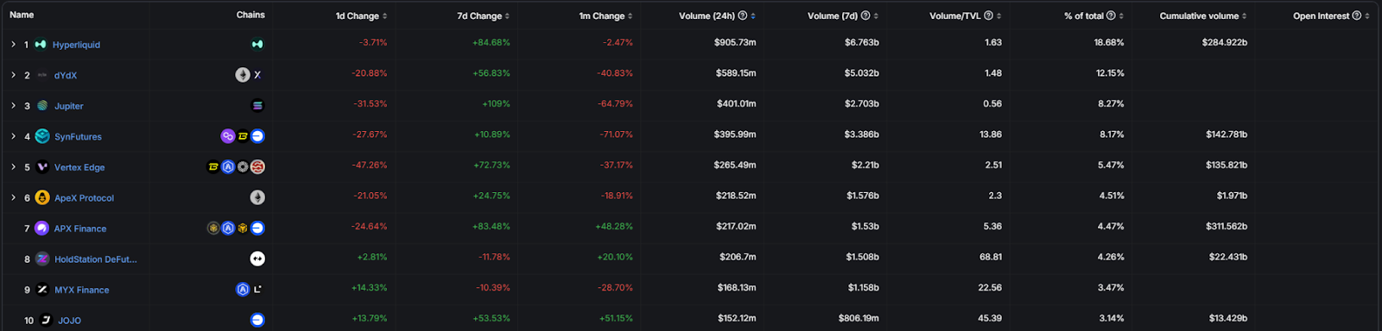Screen dimensions: 1382x331
Task: Open the JOJO protocol link
Action: pos(69,321)
